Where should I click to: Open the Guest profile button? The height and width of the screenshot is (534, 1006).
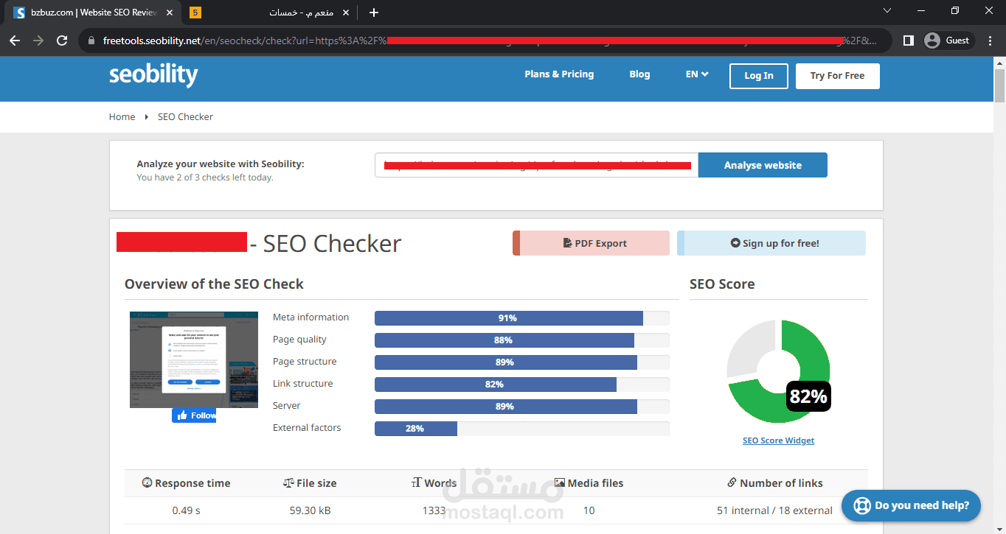948,41
